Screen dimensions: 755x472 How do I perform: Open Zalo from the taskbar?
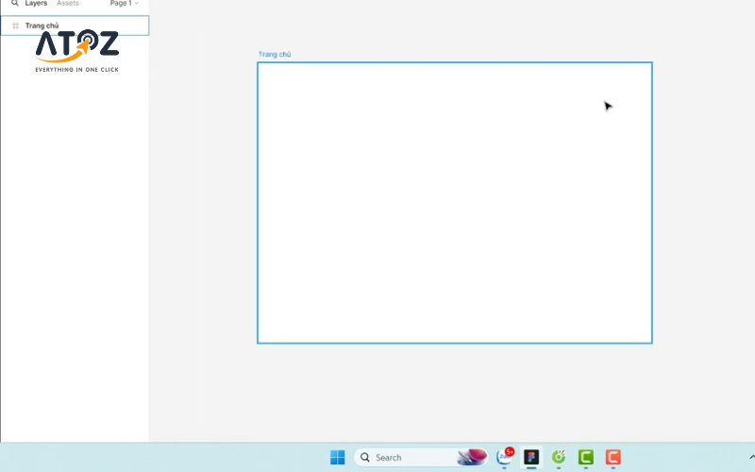coord(505,457)
